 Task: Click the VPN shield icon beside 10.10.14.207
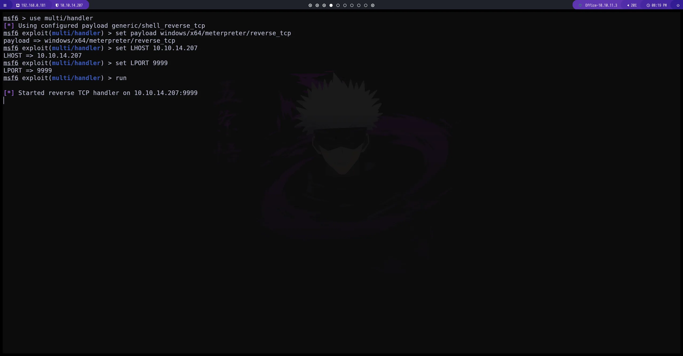(x=57, y=5)
